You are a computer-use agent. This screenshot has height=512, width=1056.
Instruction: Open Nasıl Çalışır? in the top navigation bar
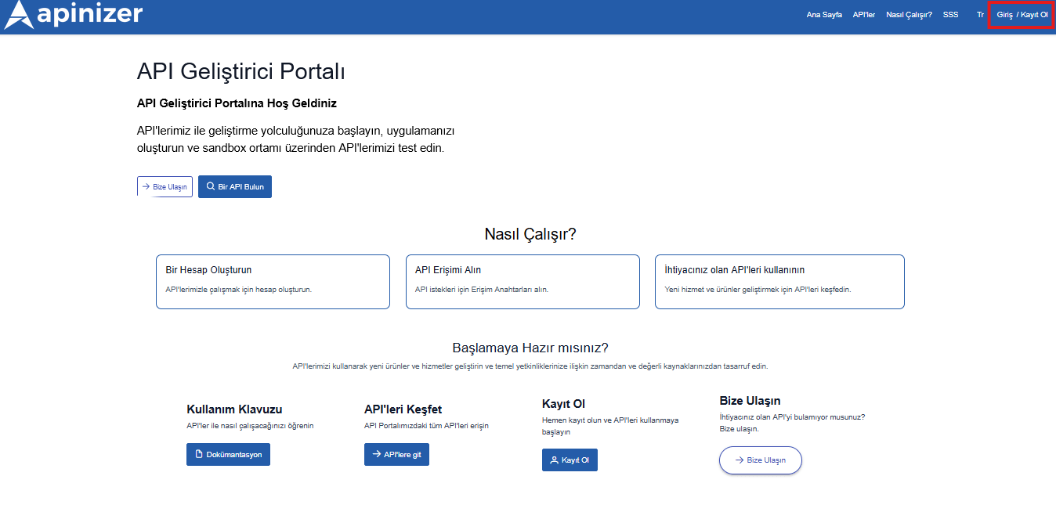click(909, 15)
